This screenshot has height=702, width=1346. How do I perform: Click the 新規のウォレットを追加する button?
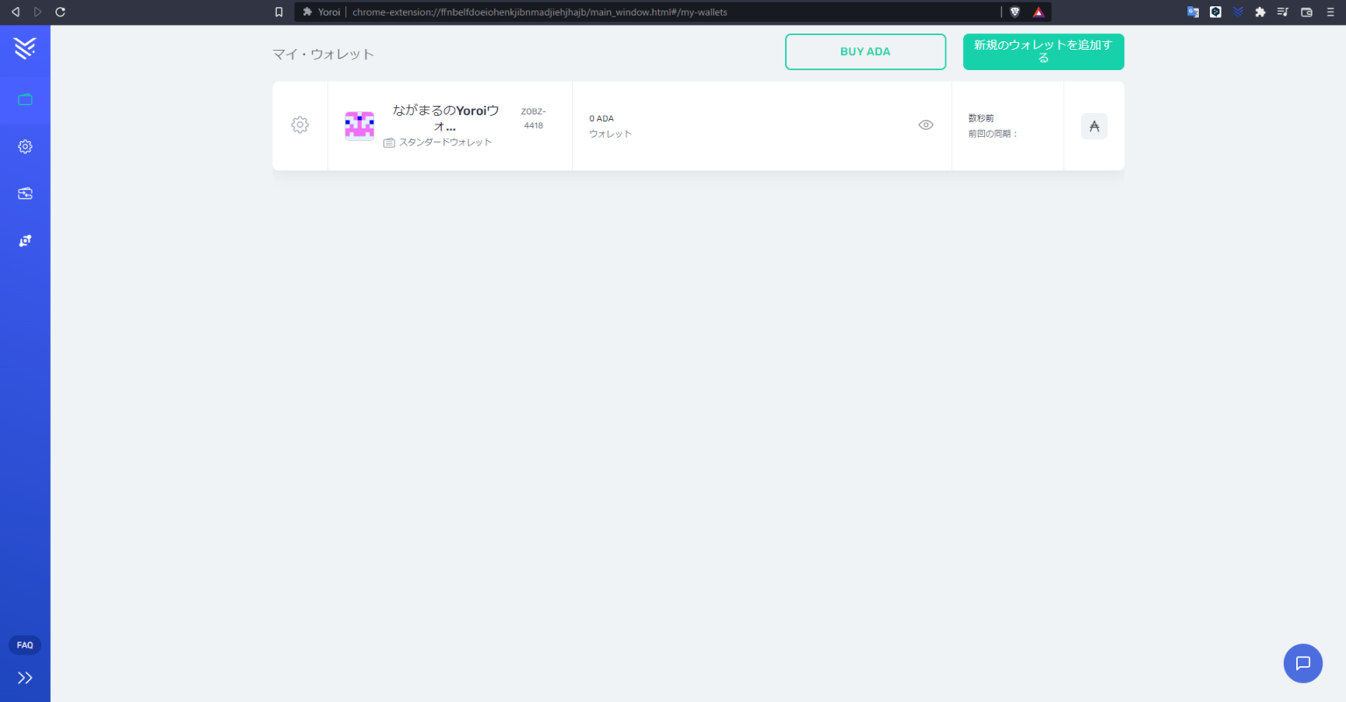click(1043, 52)
